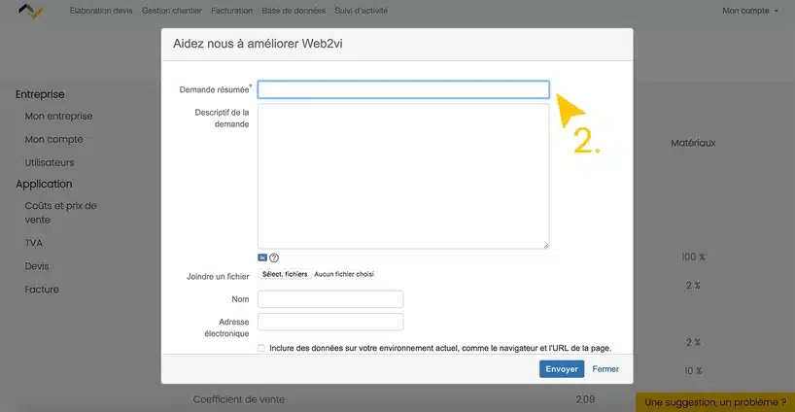Select Facture in the sidebar

click(x=42, y=290)
